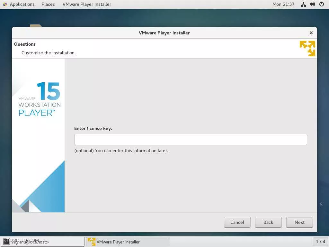Image resolution: width=329 pixels, height=247 pixels.
Task: Cancel the VMware Player installation
Action: pyautogui.click(x=237, y=222)
